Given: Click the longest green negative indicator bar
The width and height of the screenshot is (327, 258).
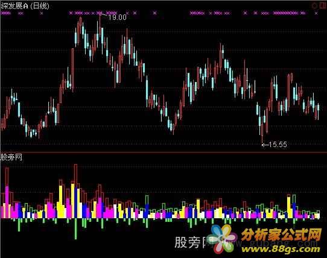Looking at the screenshot, I should 75,228.
